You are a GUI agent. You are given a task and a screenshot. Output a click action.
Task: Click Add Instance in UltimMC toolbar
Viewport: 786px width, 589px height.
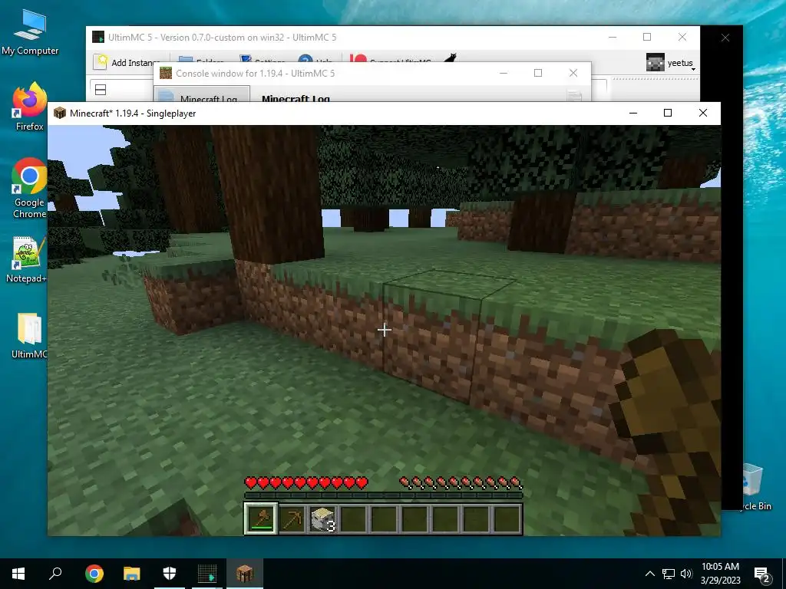pos(127,62)
